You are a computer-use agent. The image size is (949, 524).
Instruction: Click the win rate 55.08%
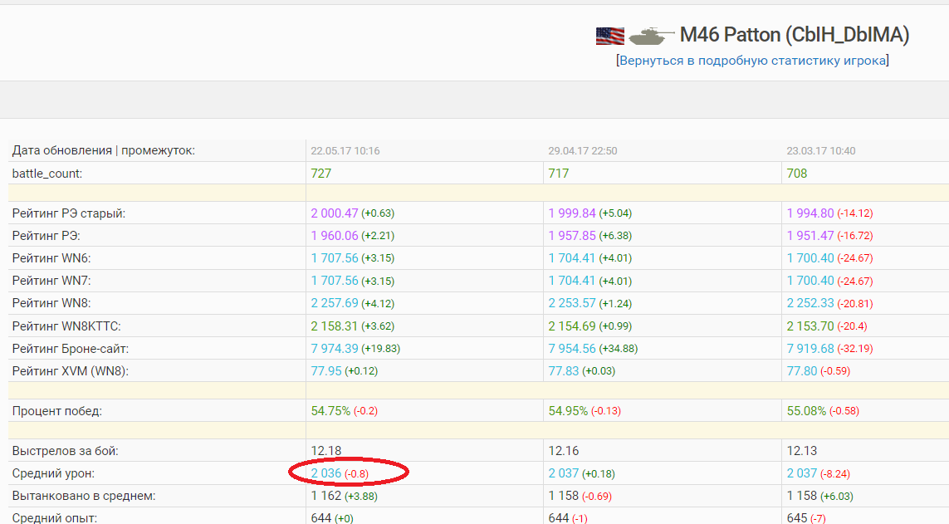coord(806,411)
